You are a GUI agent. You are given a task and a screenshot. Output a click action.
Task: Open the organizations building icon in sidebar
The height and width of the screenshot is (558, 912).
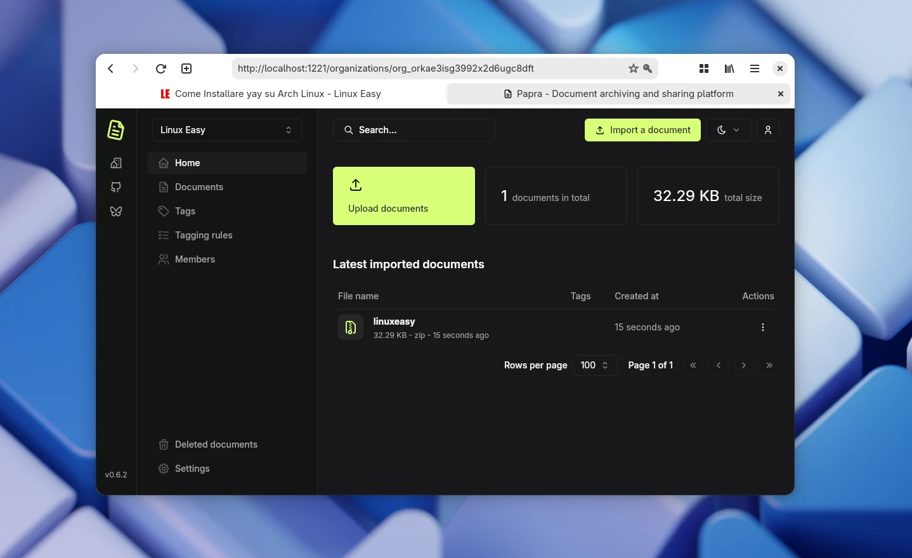pyautogui.click(x=116, y=163)
